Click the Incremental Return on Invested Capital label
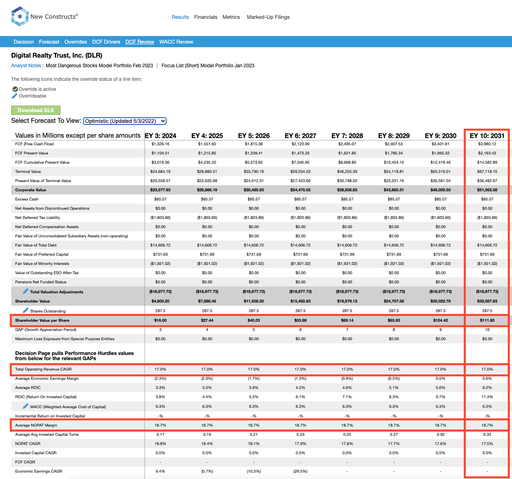This screenshot has width=512, height=479. 50,416
